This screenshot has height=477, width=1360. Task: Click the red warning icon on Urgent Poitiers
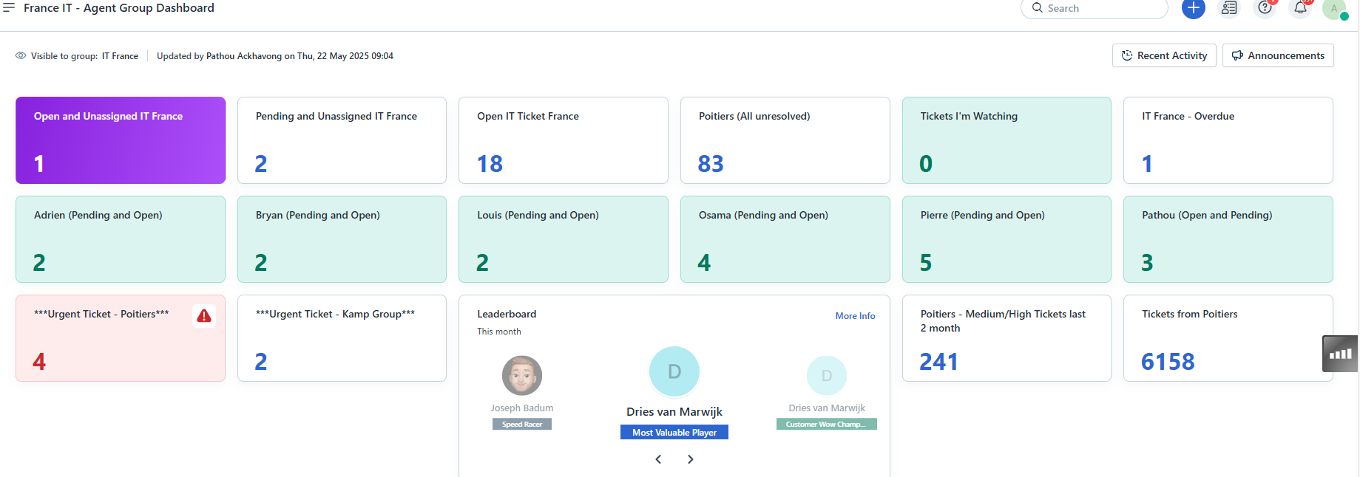tap(204, 316)
